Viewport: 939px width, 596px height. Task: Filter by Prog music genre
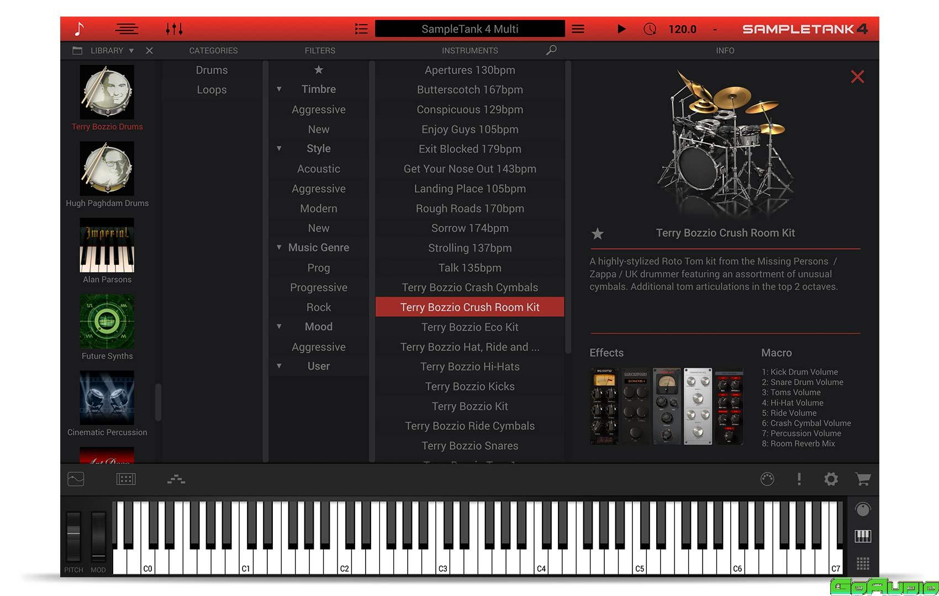[319, 268]
